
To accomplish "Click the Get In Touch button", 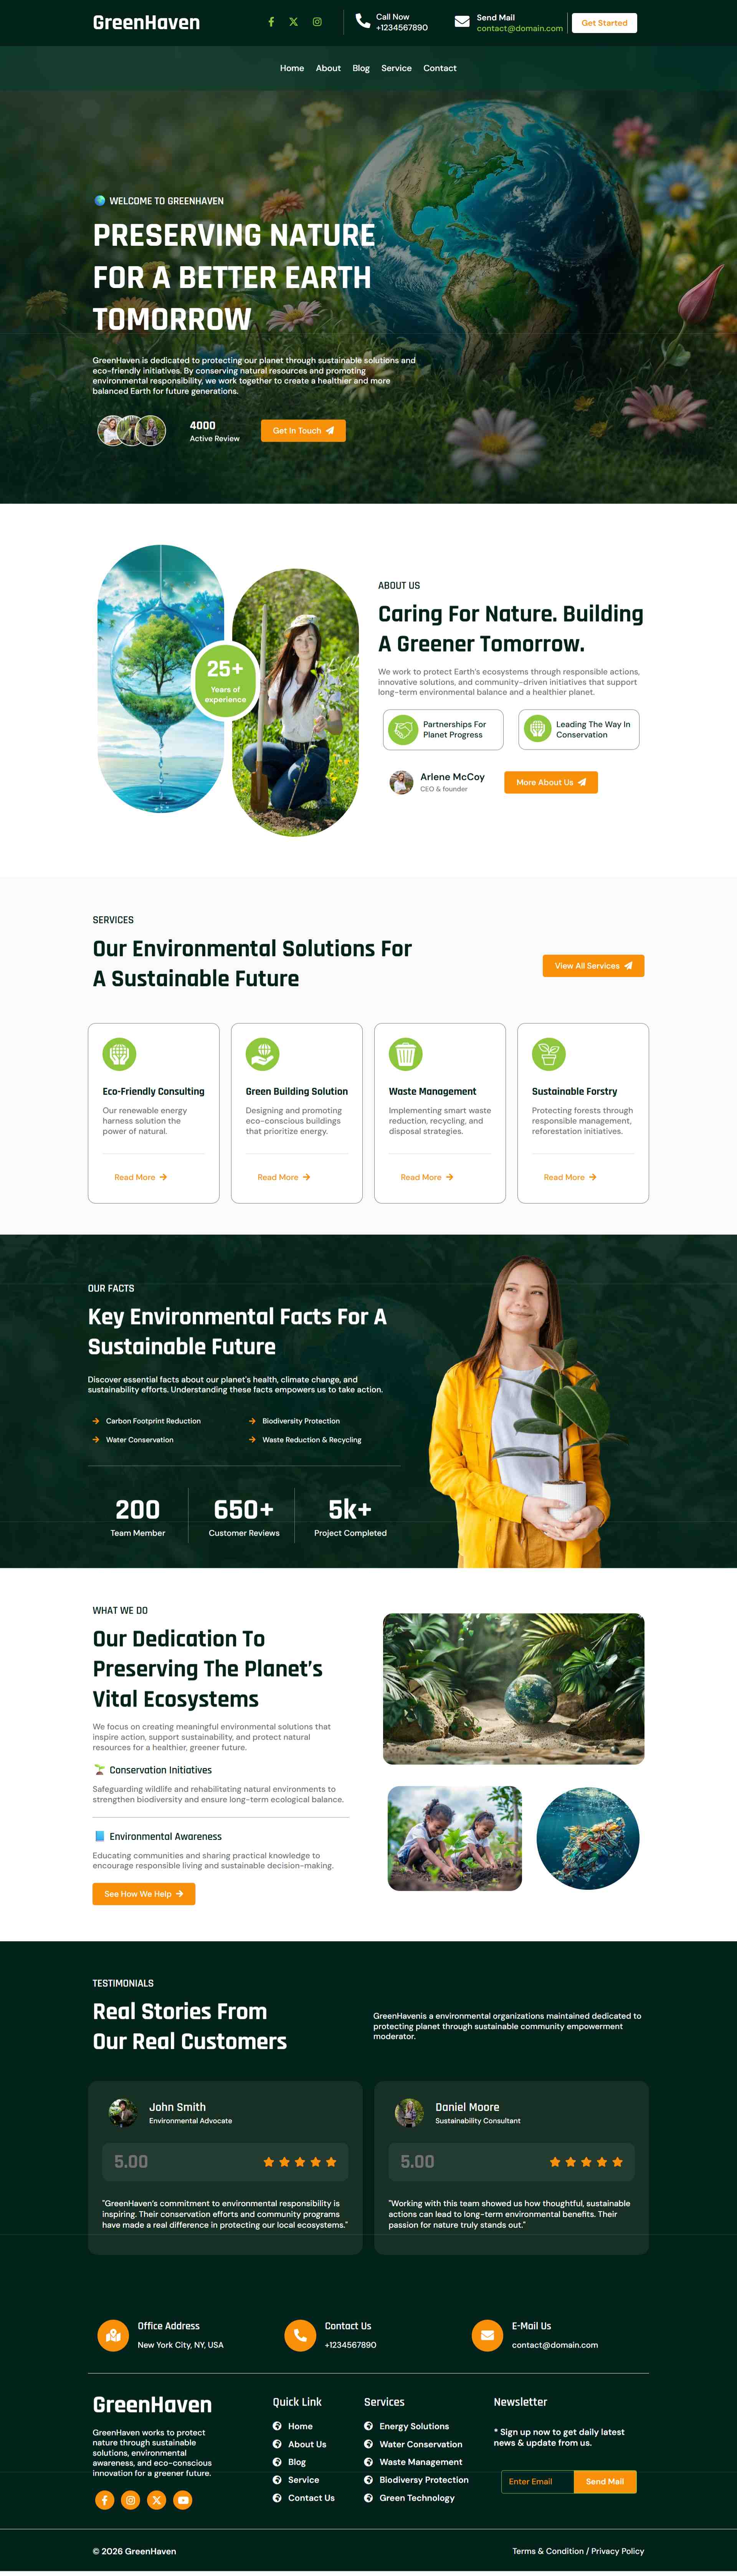I will point(303,431).
